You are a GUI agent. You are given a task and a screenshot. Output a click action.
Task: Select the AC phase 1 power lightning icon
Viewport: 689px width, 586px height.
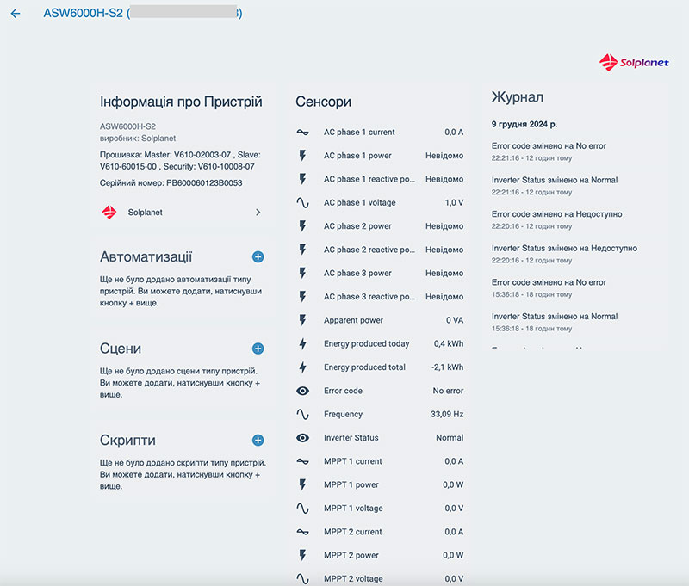303,156
